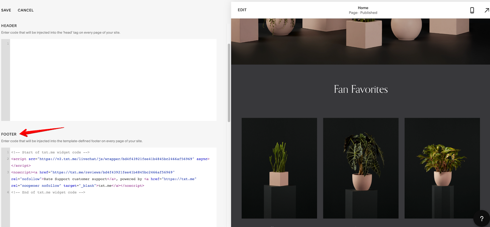Screen dimensions: 490x227
Task: Click the hero banner image of planters
Action: point(360,41)
